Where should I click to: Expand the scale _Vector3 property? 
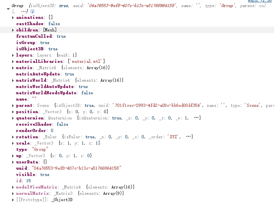[13, 143]
